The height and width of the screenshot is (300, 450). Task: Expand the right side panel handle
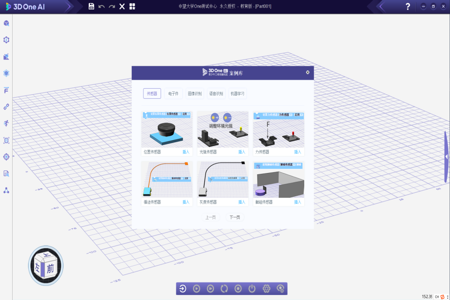point(446,157)
